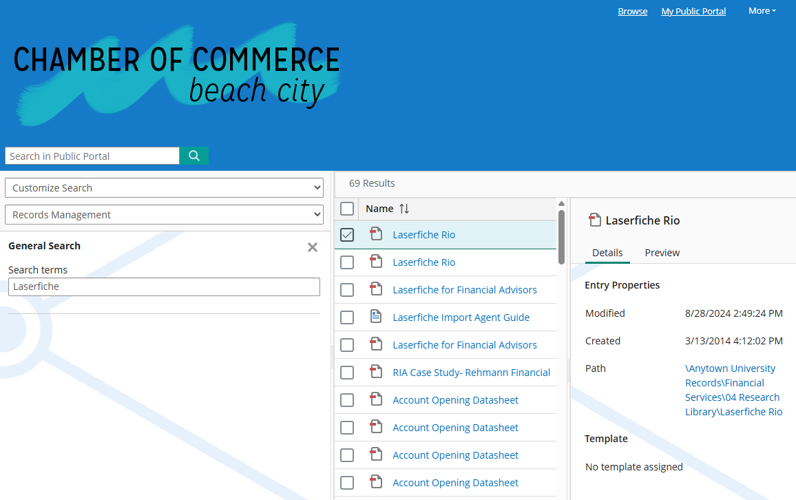Expand the More menu

pyautogui.click(x=762, y=10)
